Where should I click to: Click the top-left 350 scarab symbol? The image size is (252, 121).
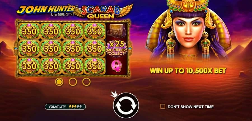click(x=29, y=31)
